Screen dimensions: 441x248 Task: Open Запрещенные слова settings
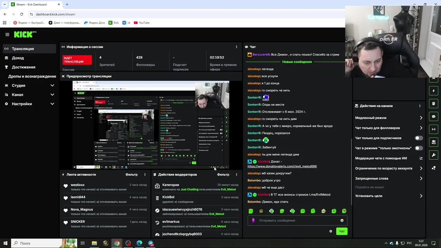(389, 178)
